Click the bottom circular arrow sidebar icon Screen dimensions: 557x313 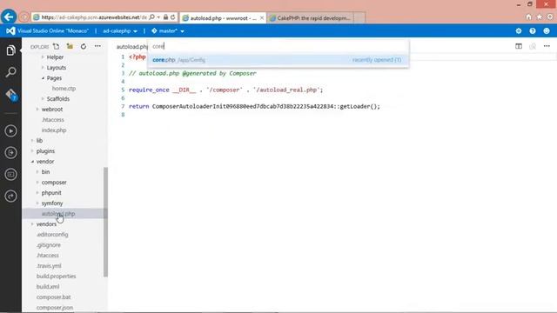tap(10, 196)
